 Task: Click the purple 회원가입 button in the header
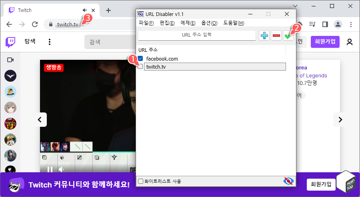pos(325,41)
